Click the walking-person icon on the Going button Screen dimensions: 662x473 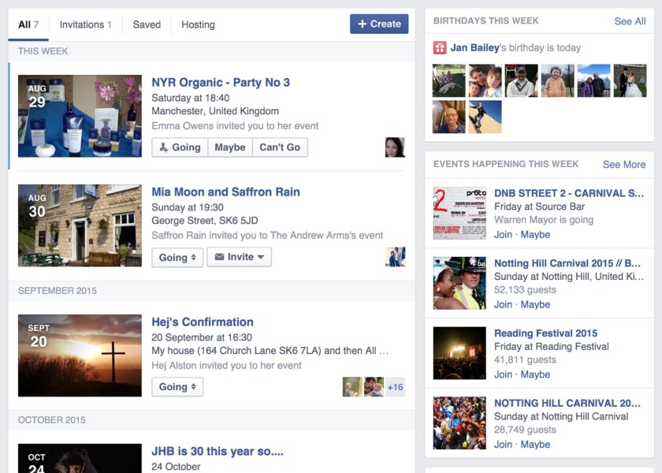point(163,147)
